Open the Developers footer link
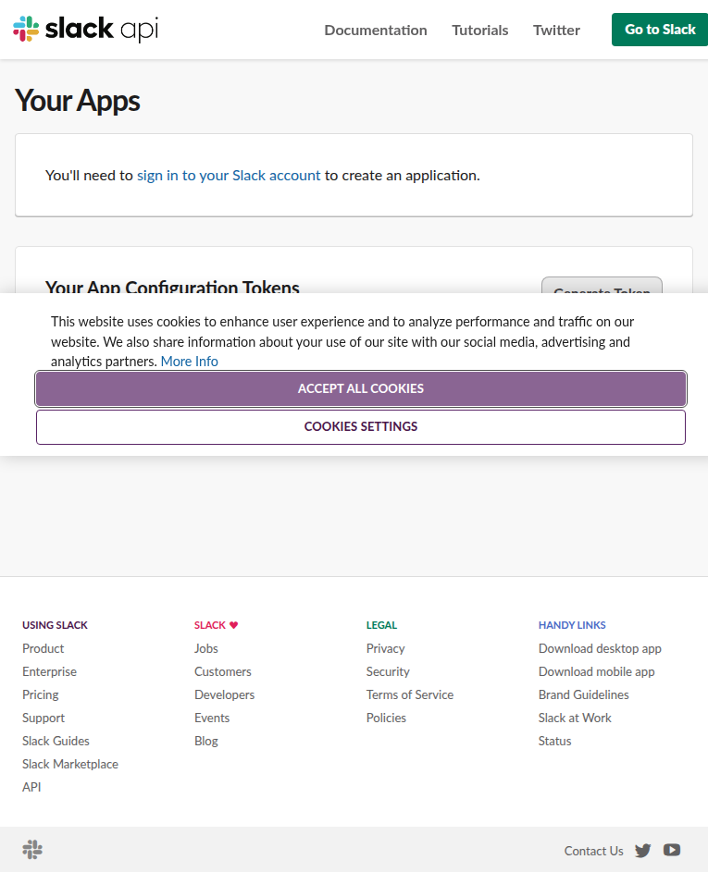The image size is (708, 872). pos(224,694)
